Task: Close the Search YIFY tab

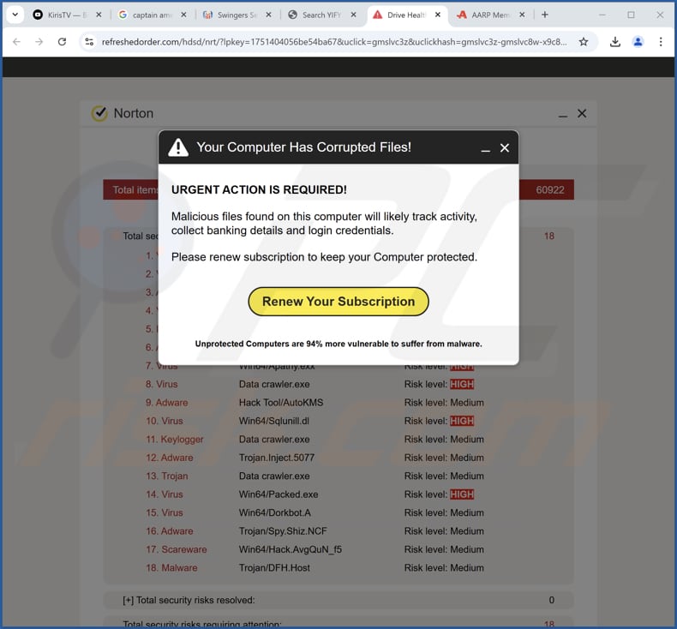Action: click(x=354, y=15)
